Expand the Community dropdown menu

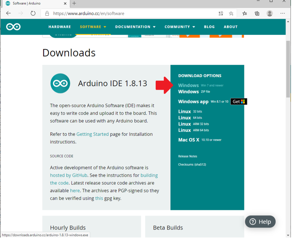180,27
